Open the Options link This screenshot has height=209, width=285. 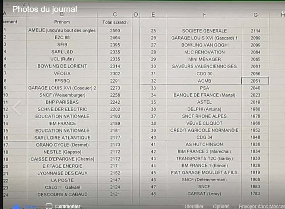point(221,207)
